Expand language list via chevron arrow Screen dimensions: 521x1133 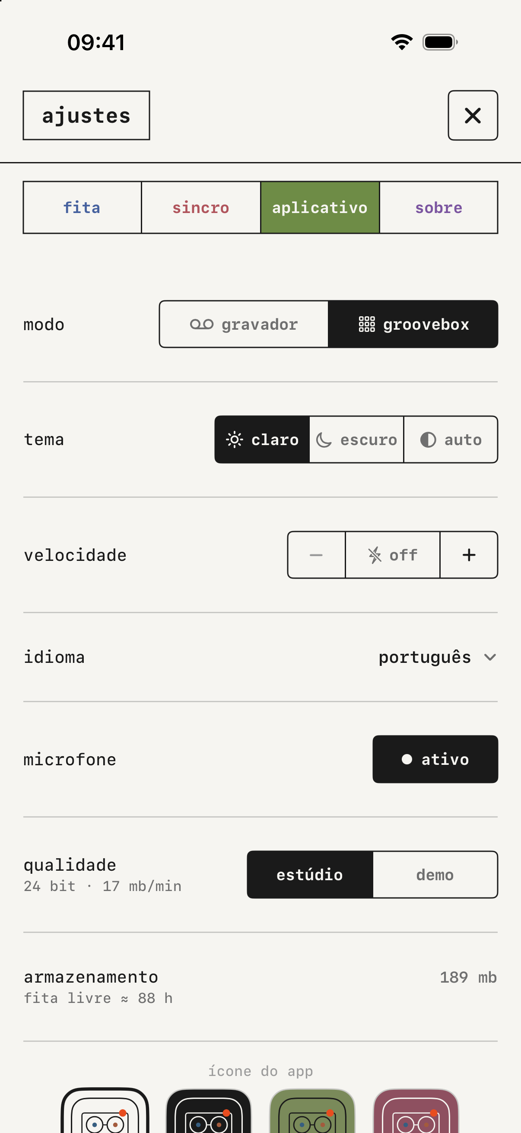pyautogui.click(x=490, y=658)
